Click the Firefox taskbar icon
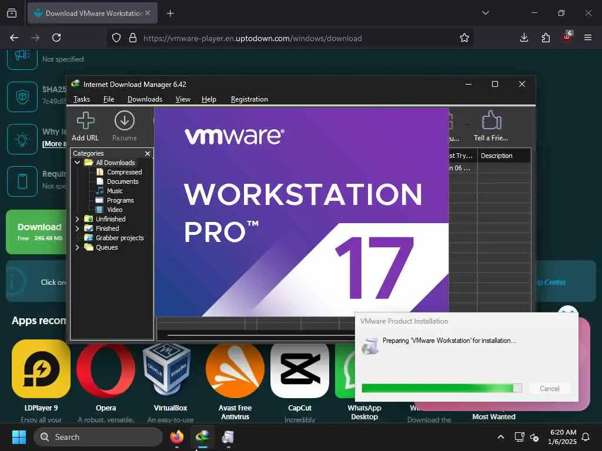602x451 pixels. pyautogui.click(x=177, y=437)
